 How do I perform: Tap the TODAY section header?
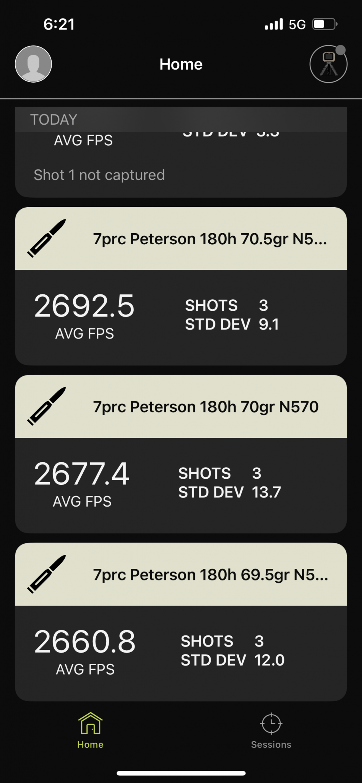point(54,120)
